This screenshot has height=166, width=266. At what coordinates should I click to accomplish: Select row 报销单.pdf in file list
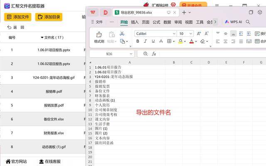(x=43, y=91)
